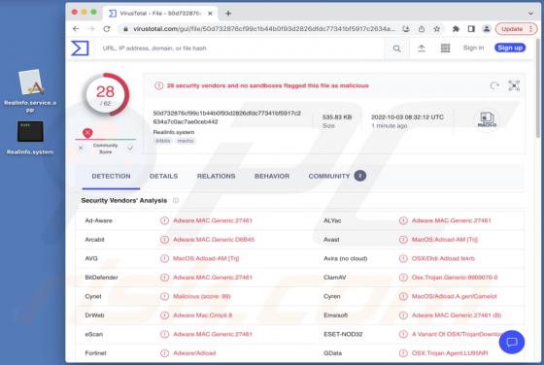Viewport: 544px width, 365px height.
Task: Click the detection score gauge 28/62
Action: pyautogui.click(x=106, y=95)
